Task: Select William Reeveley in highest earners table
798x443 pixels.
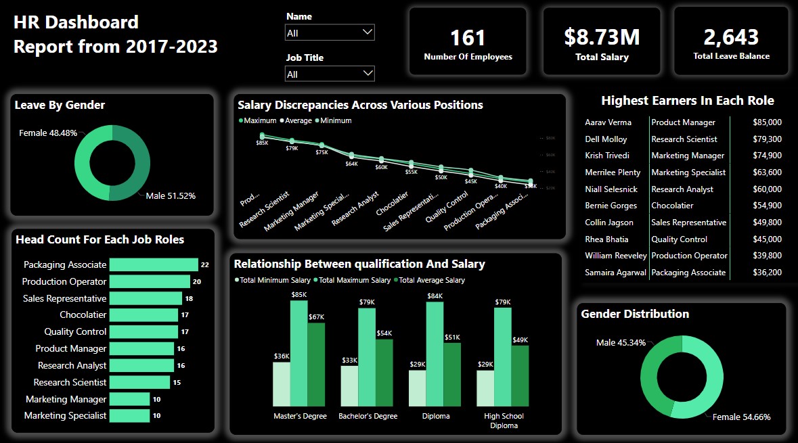Action: click(x=616, y=256)
